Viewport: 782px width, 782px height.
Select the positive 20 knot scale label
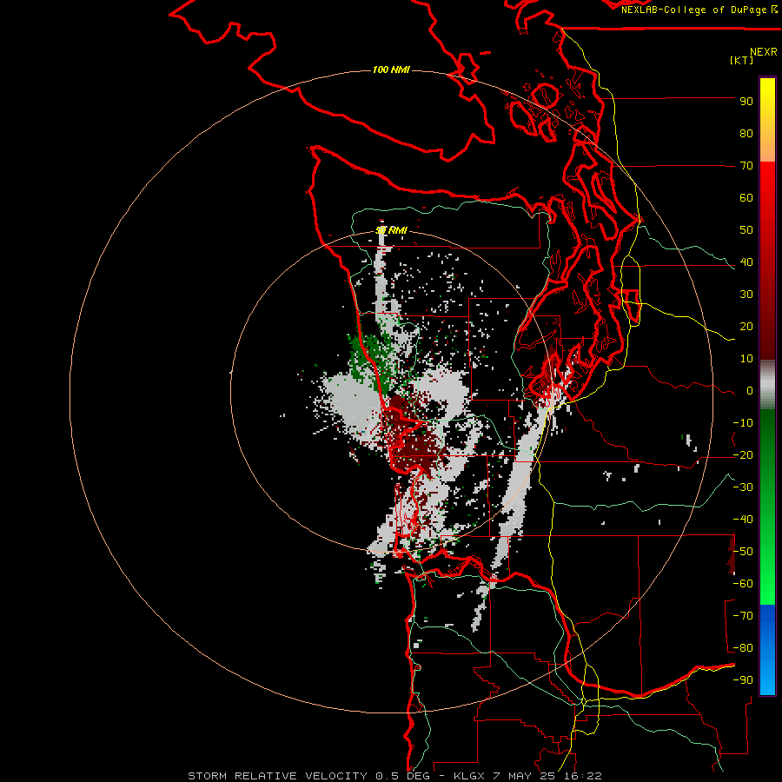click(x=746, y=327)
